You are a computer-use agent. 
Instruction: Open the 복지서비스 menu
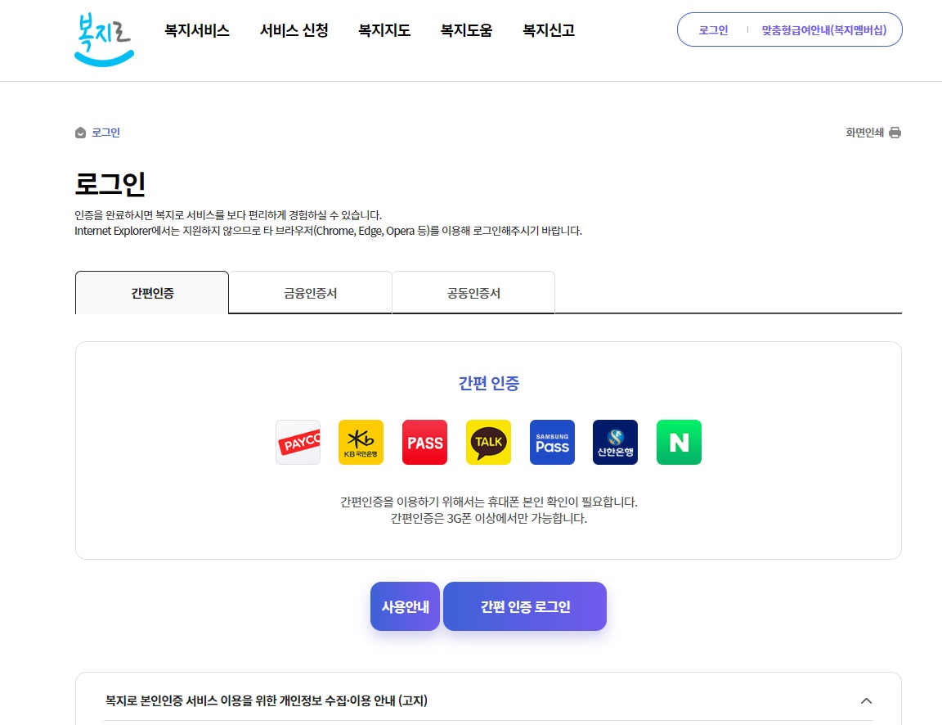click(x=195, y=30)
